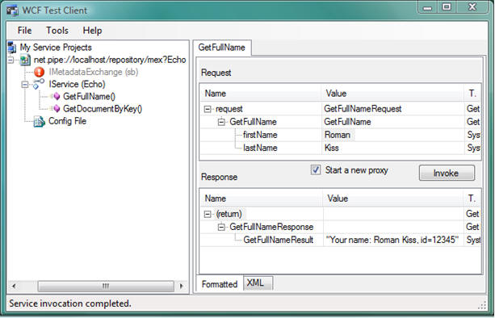This screenshot has height=318, width=495.
Task: Click the purple GetDocumentByKey() operation icon
Action: tap(57, 108)
